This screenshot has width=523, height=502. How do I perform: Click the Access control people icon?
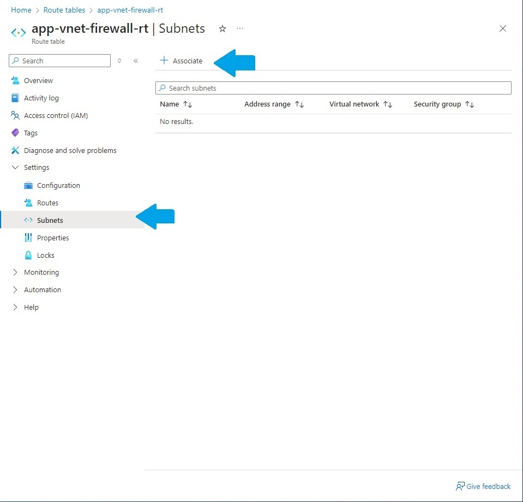(15, 115)
